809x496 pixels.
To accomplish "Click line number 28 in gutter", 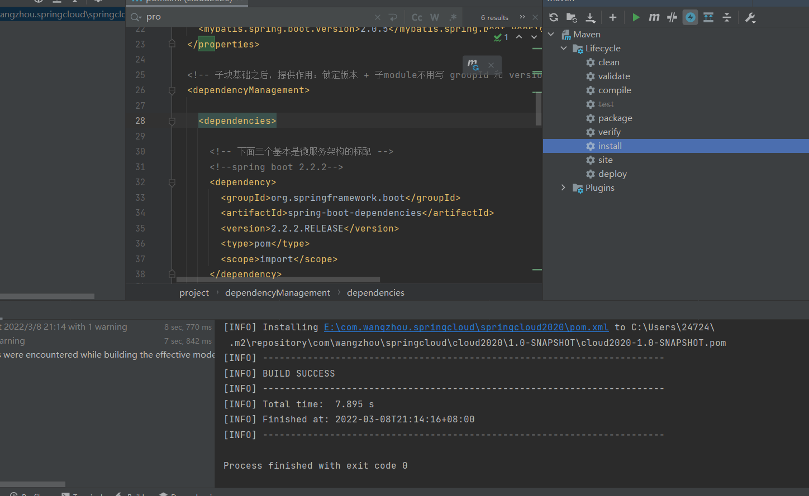I will coord(140,121).
